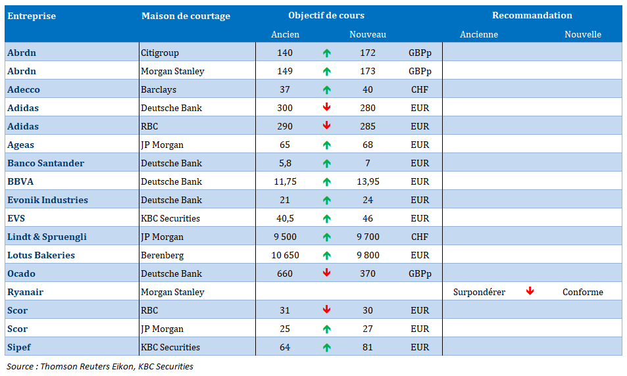Viewport: 627px width, 376px height.
Task: Click the Recommandation header
Action: tap(532, 15)
